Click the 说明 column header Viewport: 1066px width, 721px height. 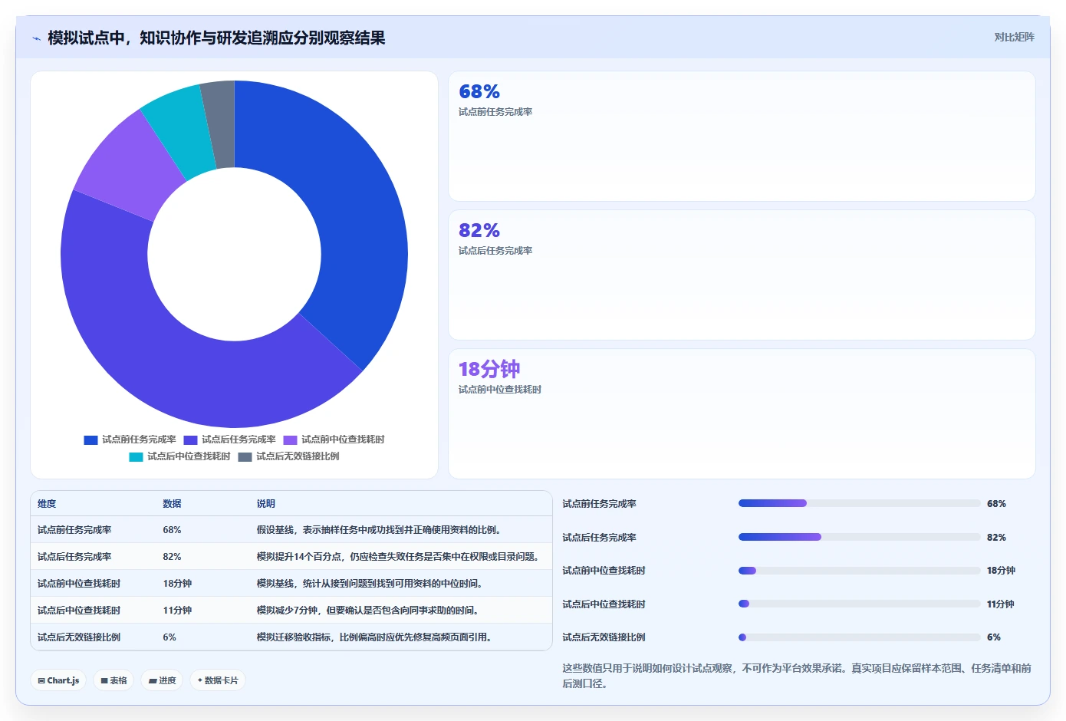tap(265, 504)
